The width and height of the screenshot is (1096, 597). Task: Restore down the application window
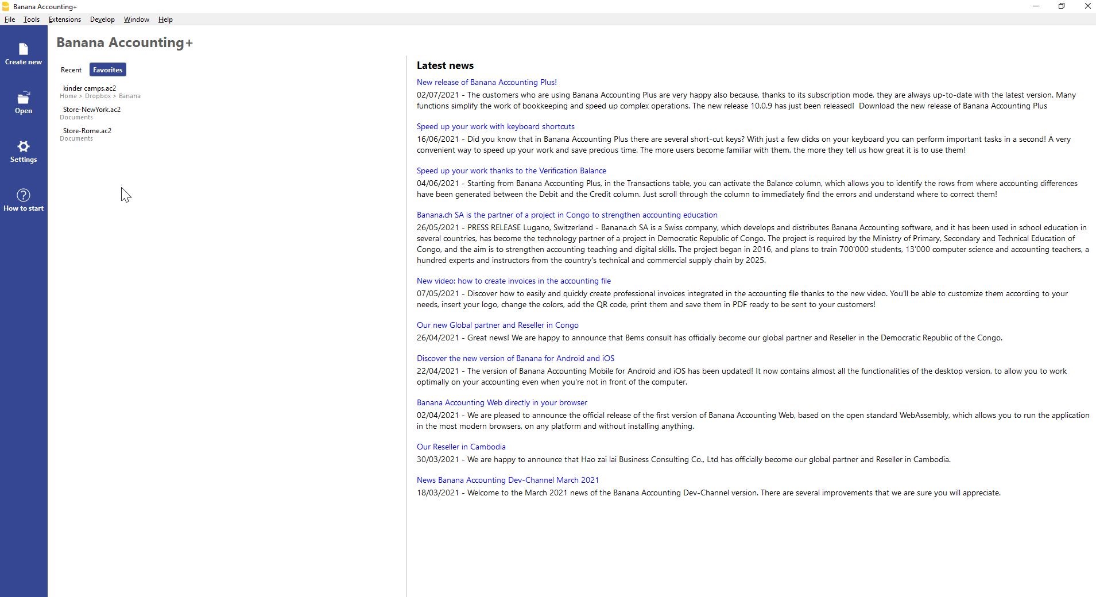[x=1062, y=6]
